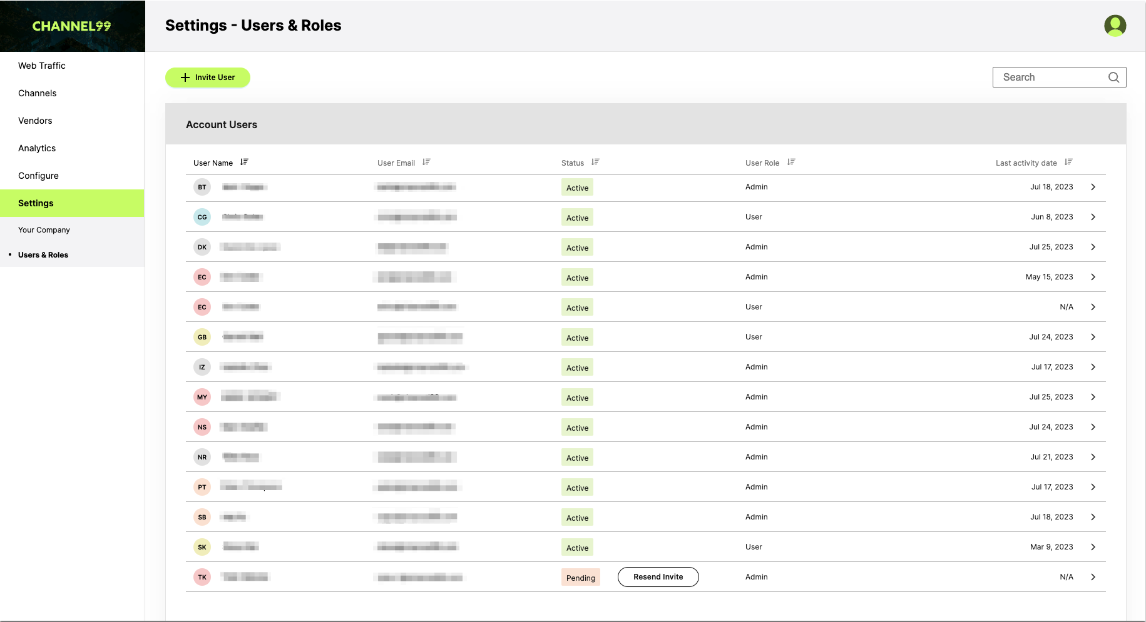Image resolution: width=1146 pixels, height=622 pixels.
Task: Click the TK user avatar
Action: (202, 577)
